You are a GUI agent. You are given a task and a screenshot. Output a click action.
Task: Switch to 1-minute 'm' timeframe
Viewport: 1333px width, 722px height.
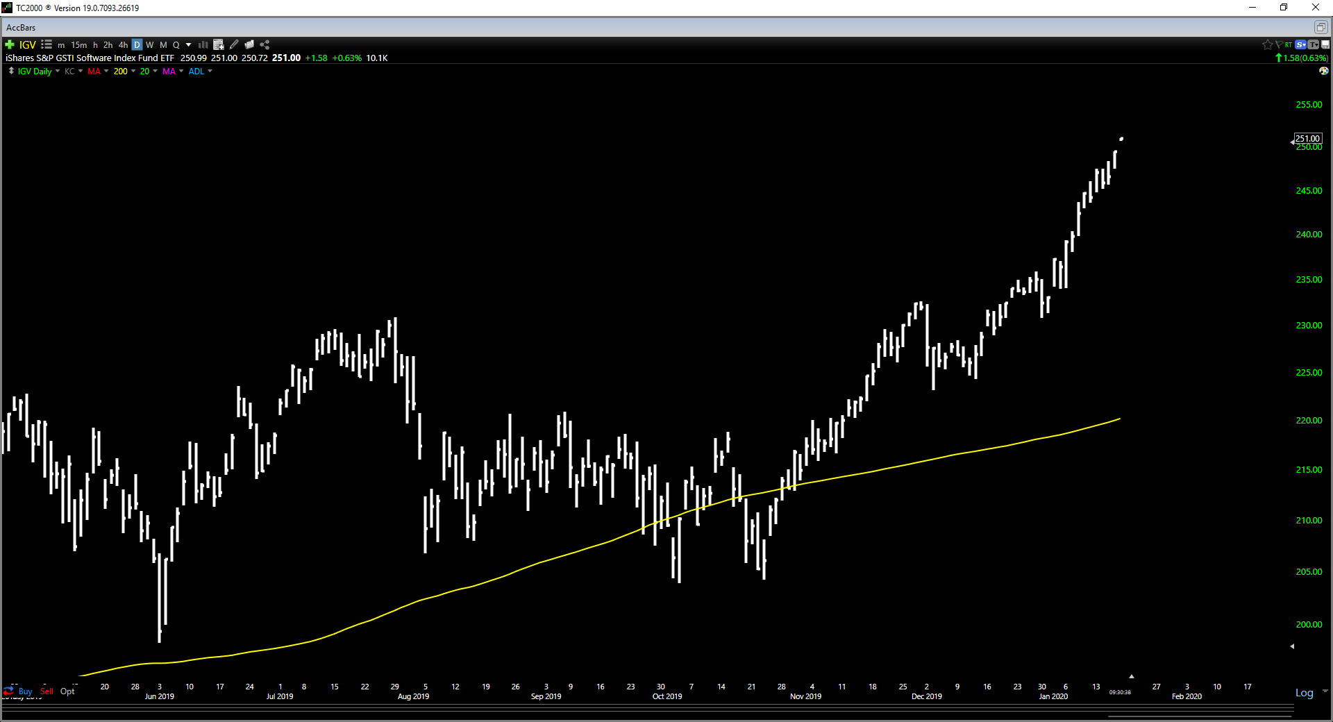point(61,45)
